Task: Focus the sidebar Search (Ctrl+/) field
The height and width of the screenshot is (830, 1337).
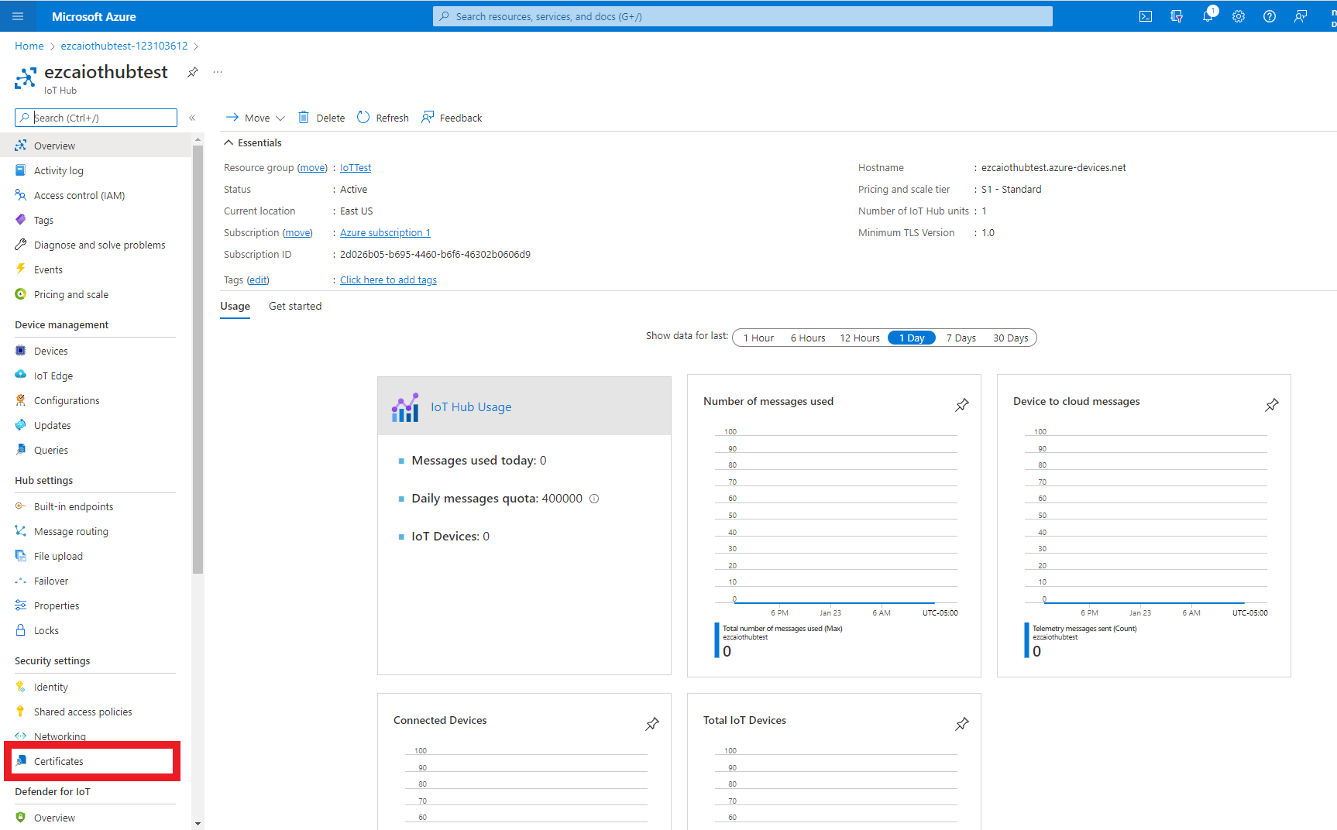Action: tap(96, 118)
